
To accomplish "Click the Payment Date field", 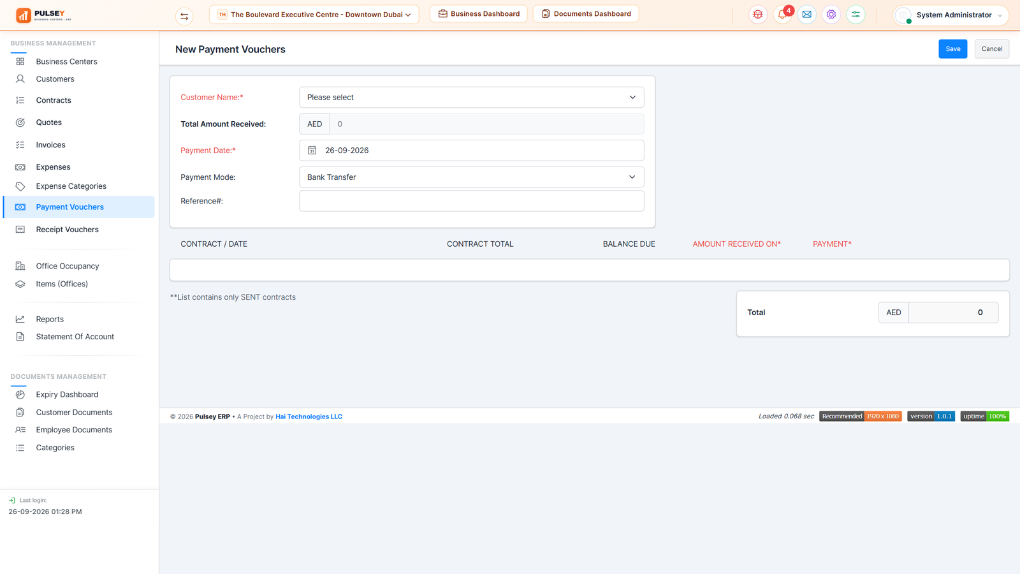I will 471,151.
